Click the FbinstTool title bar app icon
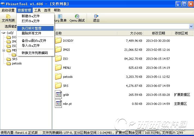Viewport: 194px width, 136px height. [x=3, y=4]
